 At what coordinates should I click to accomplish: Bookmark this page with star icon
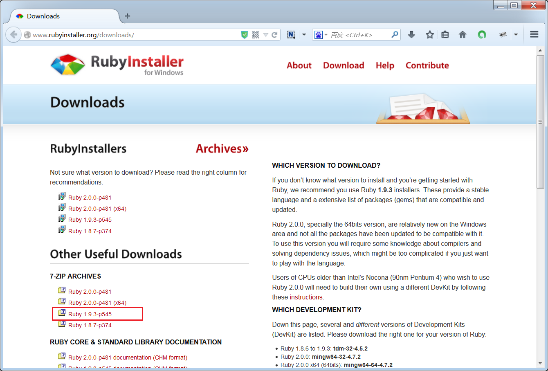(430, 35)
